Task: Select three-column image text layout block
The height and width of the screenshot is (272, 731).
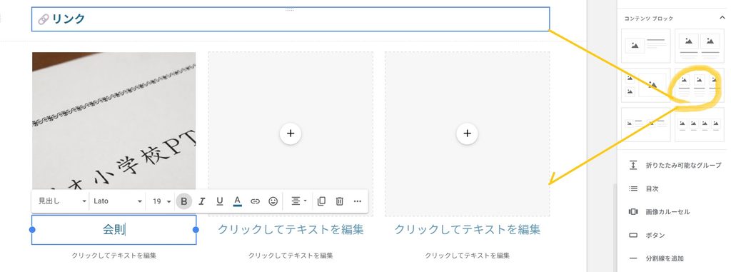Action: point(700,85)
